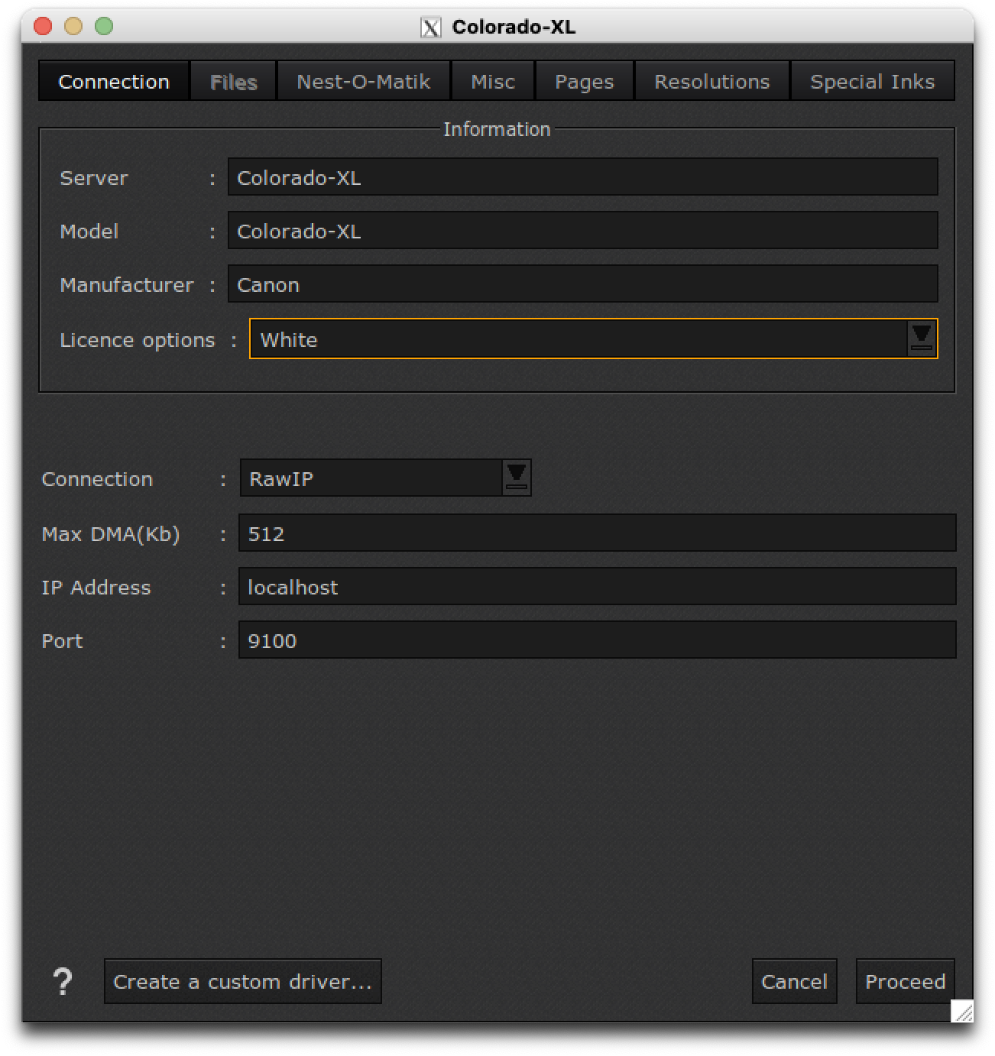Click the Max DMA(Kb) label
Image resolution: width=995 pixels, height=1056 pixels.
point(111,534)
